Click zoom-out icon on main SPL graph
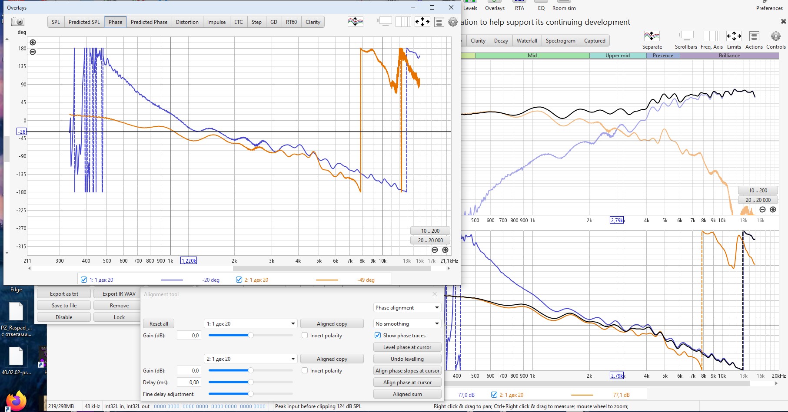This screenshot has height=412, width=788. pyautogui.click(x=762, y=209)
